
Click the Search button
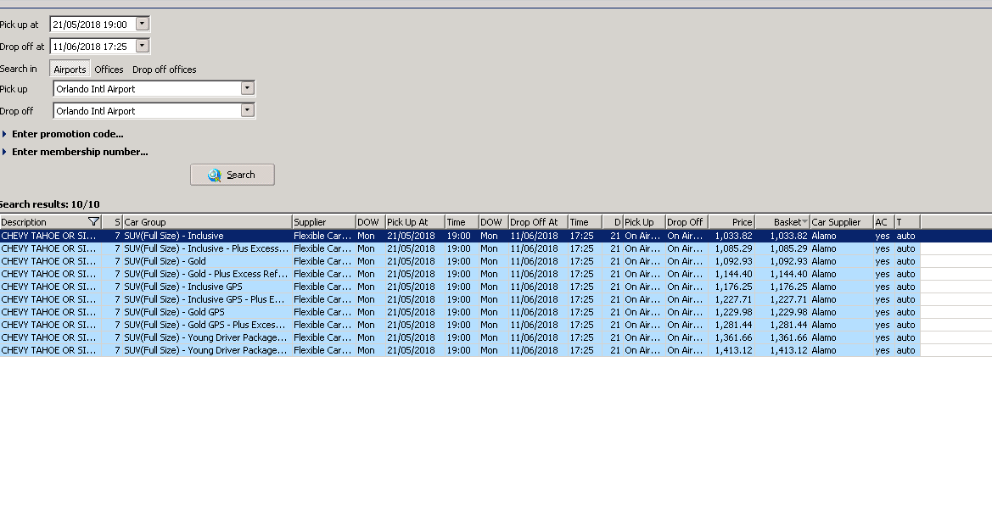(233, 175)
